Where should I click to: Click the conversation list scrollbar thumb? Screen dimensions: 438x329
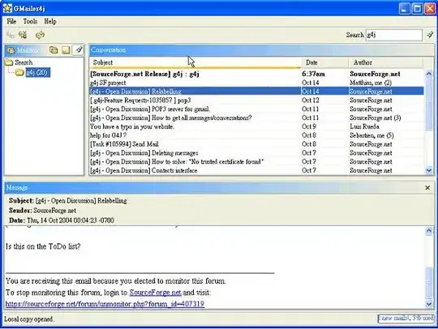pos(429,104)
